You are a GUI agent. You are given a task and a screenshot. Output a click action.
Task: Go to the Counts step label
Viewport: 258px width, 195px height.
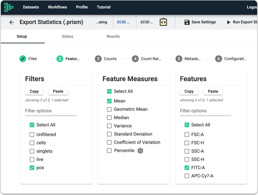click(x=110, y=59)
